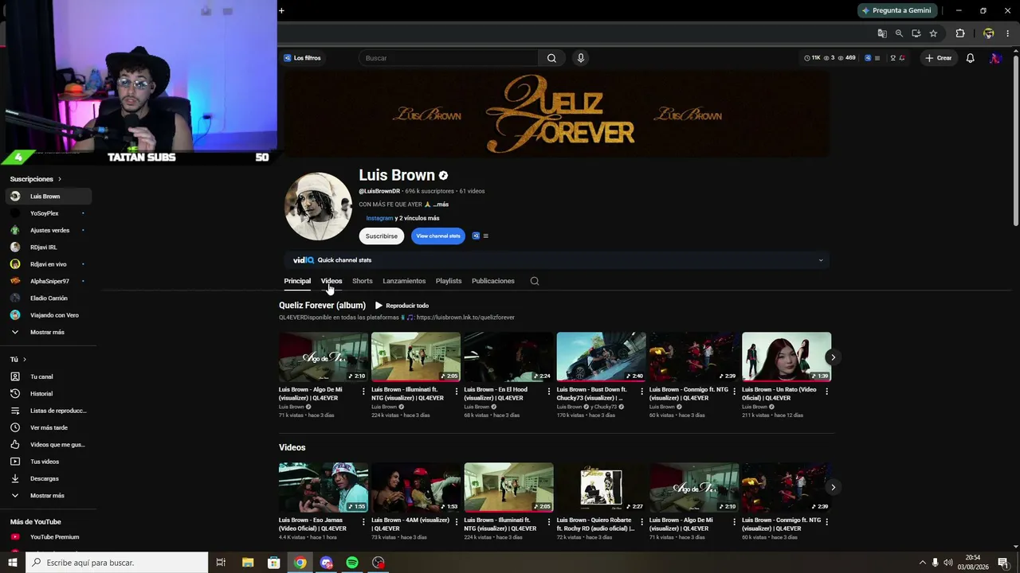Screen dimensions: 1020x573
Task: Launch Microsoft Store from taskbar
Action: (274, 563)
